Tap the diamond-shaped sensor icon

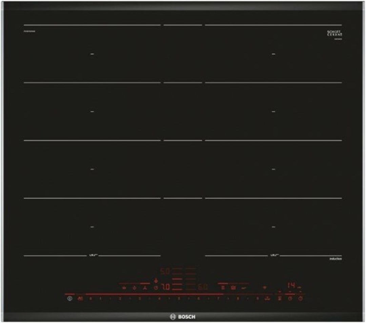click(x=135, y=288)
